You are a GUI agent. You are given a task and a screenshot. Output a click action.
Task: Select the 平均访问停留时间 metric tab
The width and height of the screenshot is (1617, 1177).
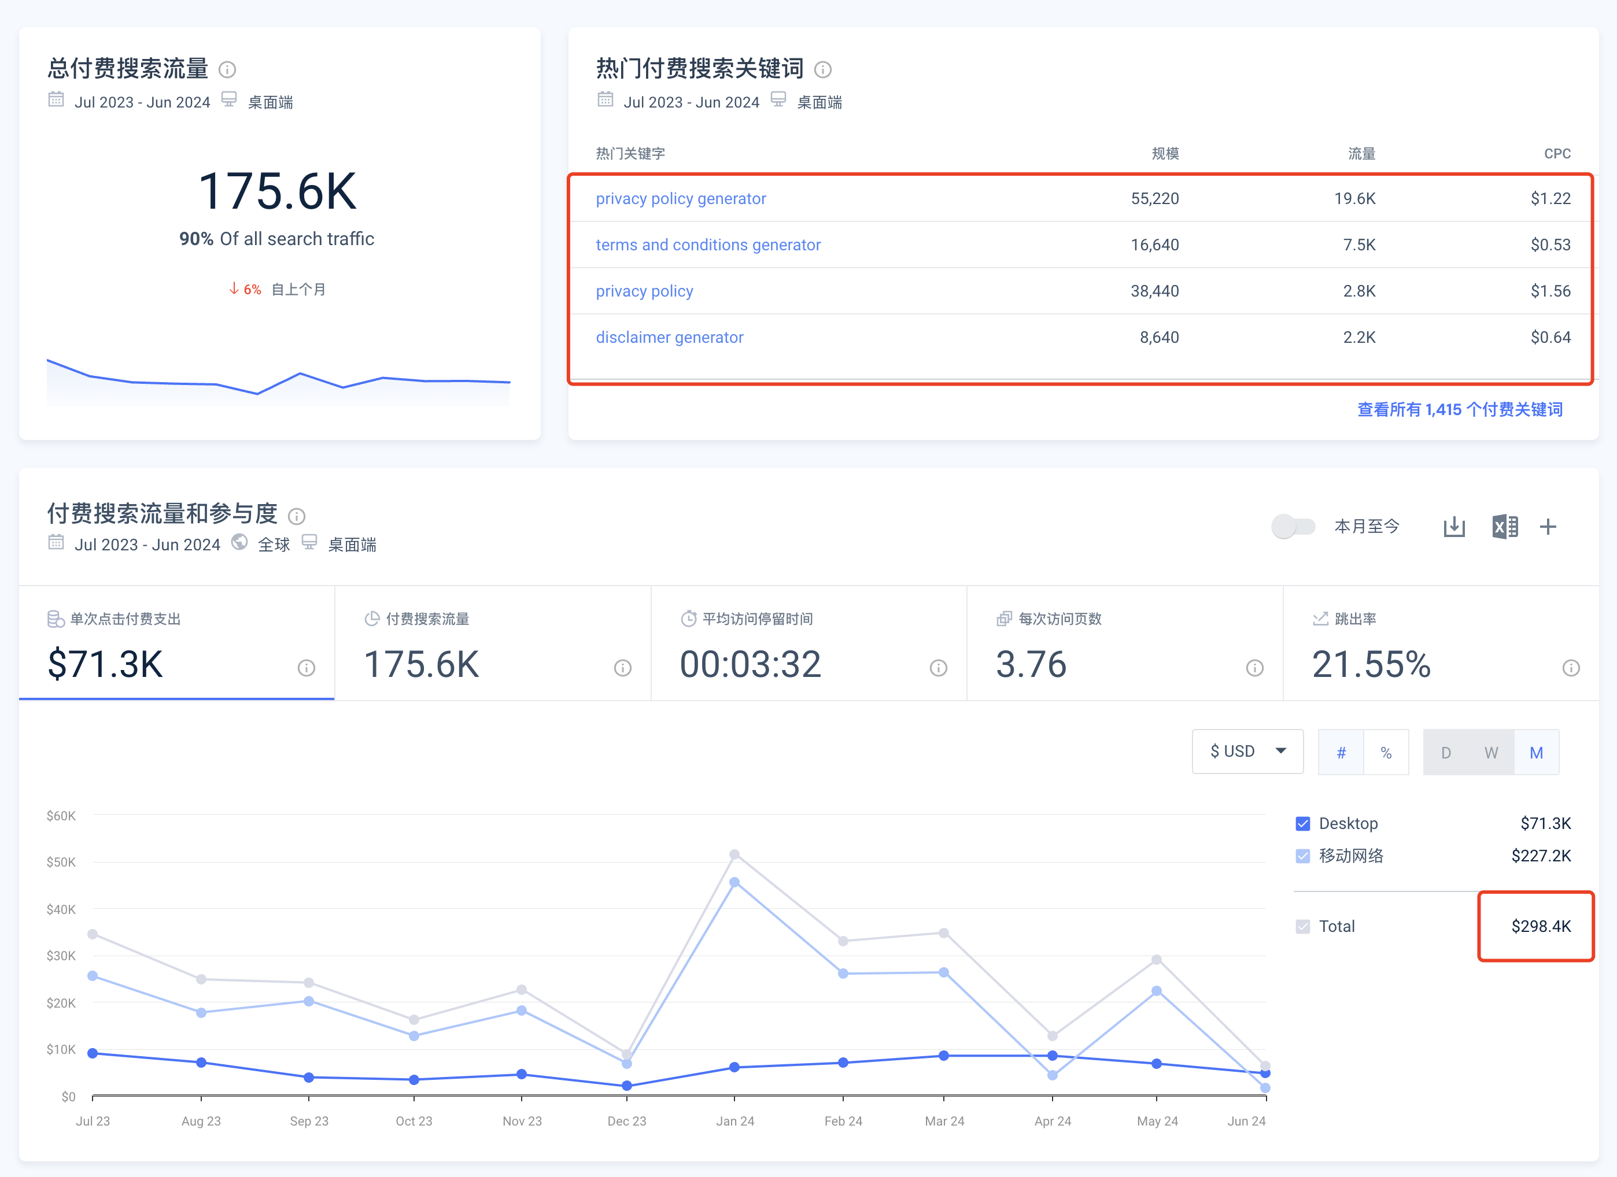(x=809, y=643)
